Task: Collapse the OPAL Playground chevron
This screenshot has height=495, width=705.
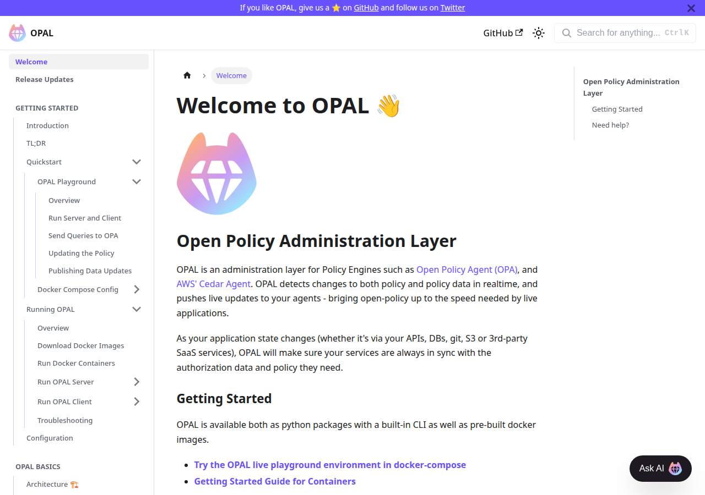Action: tap(137, 182)
